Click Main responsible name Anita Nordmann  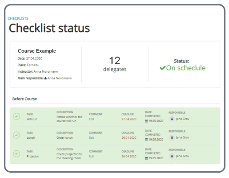click(60, 78)
